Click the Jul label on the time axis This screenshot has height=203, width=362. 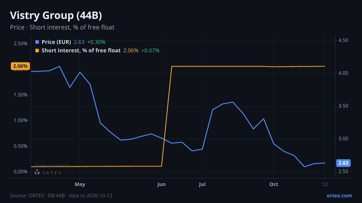click(x=202, y=184)
